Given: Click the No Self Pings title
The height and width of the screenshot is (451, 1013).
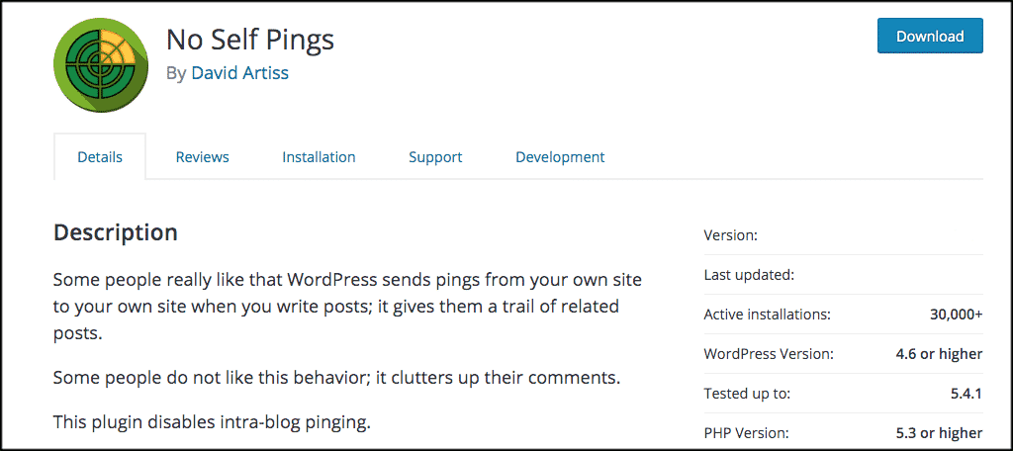Looking at the screenshot, I should click(250, 41).
